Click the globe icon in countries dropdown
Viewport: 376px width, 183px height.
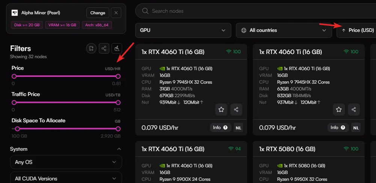pyautogui.click(x=244, y=30)
